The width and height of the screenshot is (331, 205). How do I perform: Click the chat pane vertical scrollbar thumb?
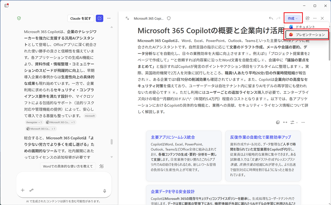point(112,142)
